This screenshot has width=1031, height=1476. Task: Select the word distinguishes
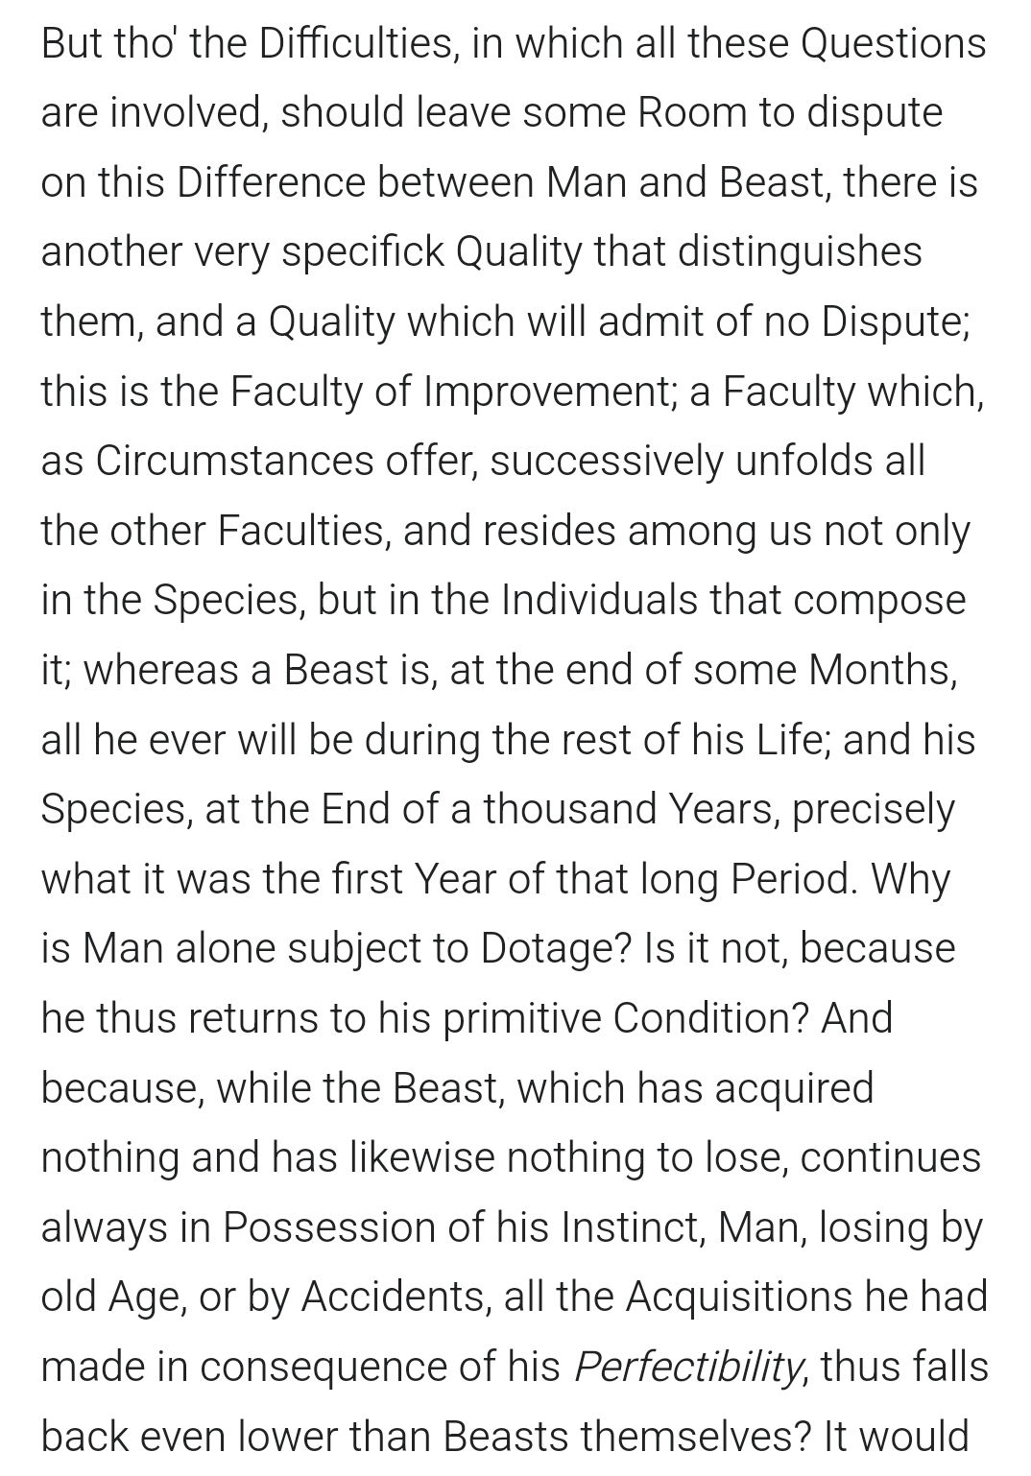coord(799,252)
